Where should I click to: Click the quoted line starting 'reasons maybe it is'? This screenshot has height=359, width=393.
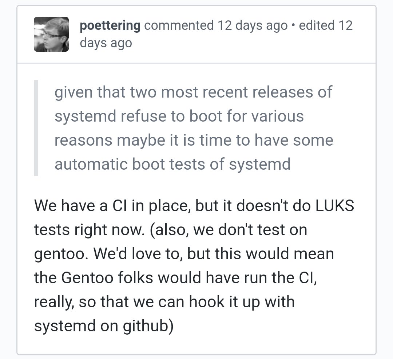point(194,140)
